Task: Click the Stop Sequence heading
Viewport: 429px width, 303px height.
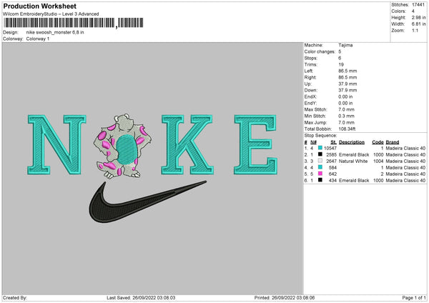Action: [320, 136]
